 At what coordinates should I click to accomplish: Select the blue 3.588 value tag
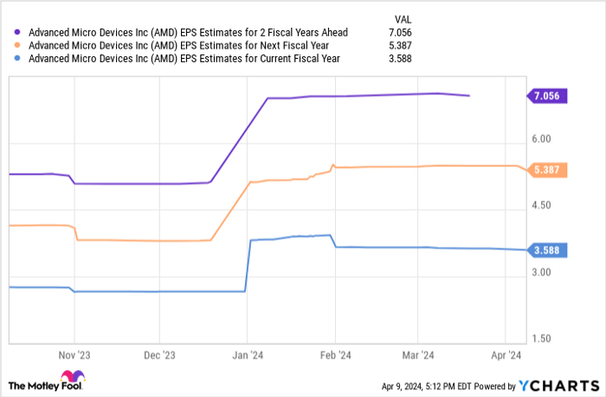(x=547, y=251)
